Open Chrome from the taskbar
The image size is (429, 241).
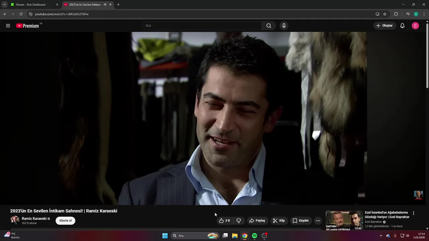pyautogui.click(x=245, y=236)
